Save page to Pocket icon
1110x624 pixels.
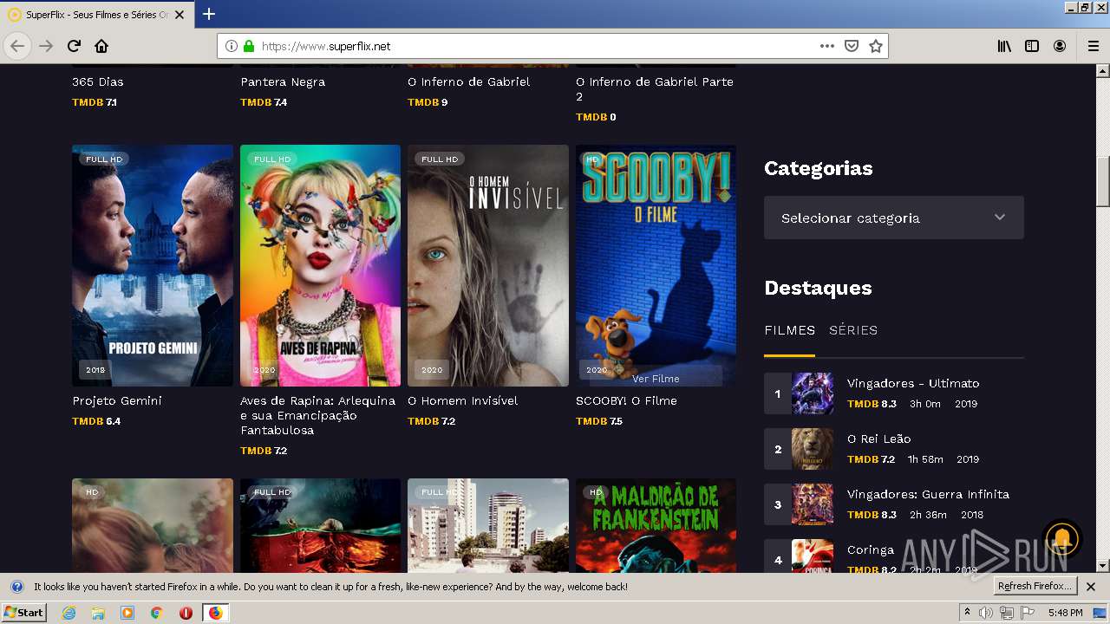click(x=852, y=46)
